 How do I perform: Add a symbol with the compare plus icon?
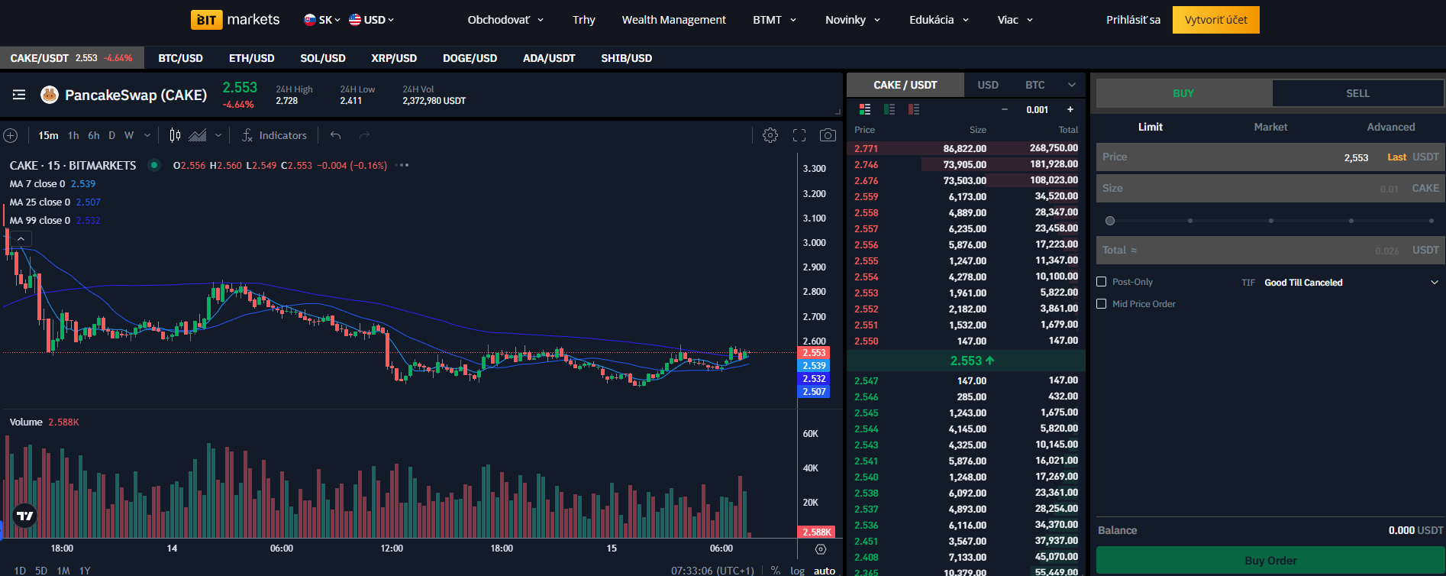(11, 135)
